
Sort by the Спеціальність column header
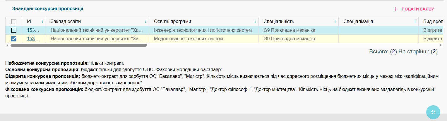(x=279, y=22)
